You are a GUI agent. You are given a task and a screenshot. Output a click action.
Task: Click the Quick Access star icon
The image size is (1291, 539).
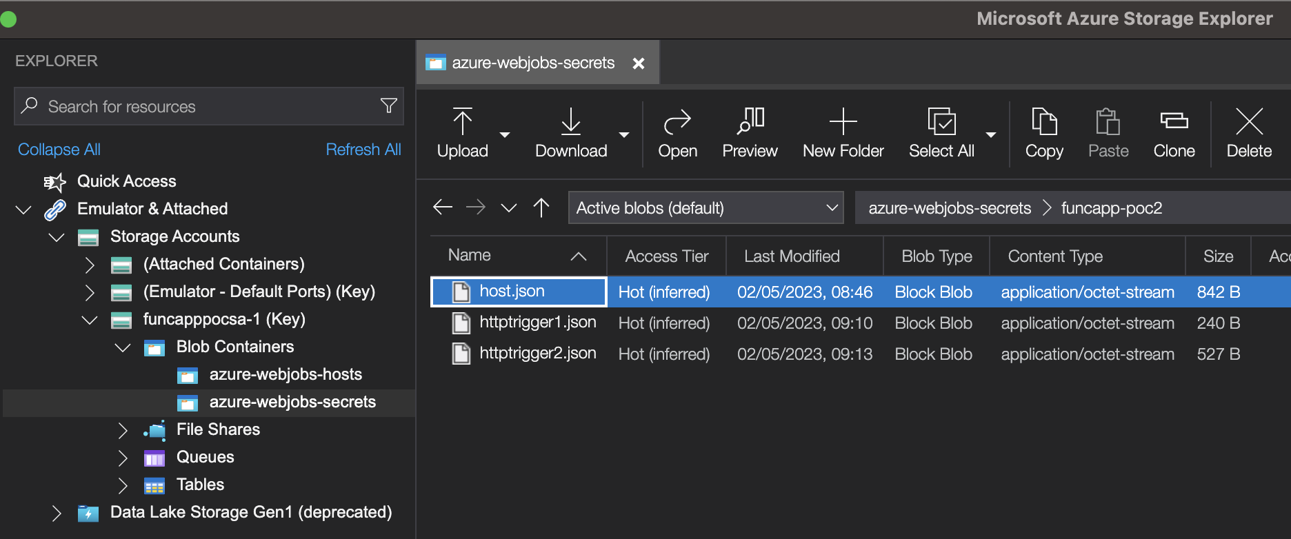54,182
